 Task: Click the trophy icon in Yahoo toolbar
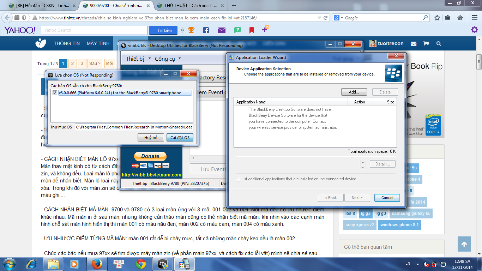[191, 30]
